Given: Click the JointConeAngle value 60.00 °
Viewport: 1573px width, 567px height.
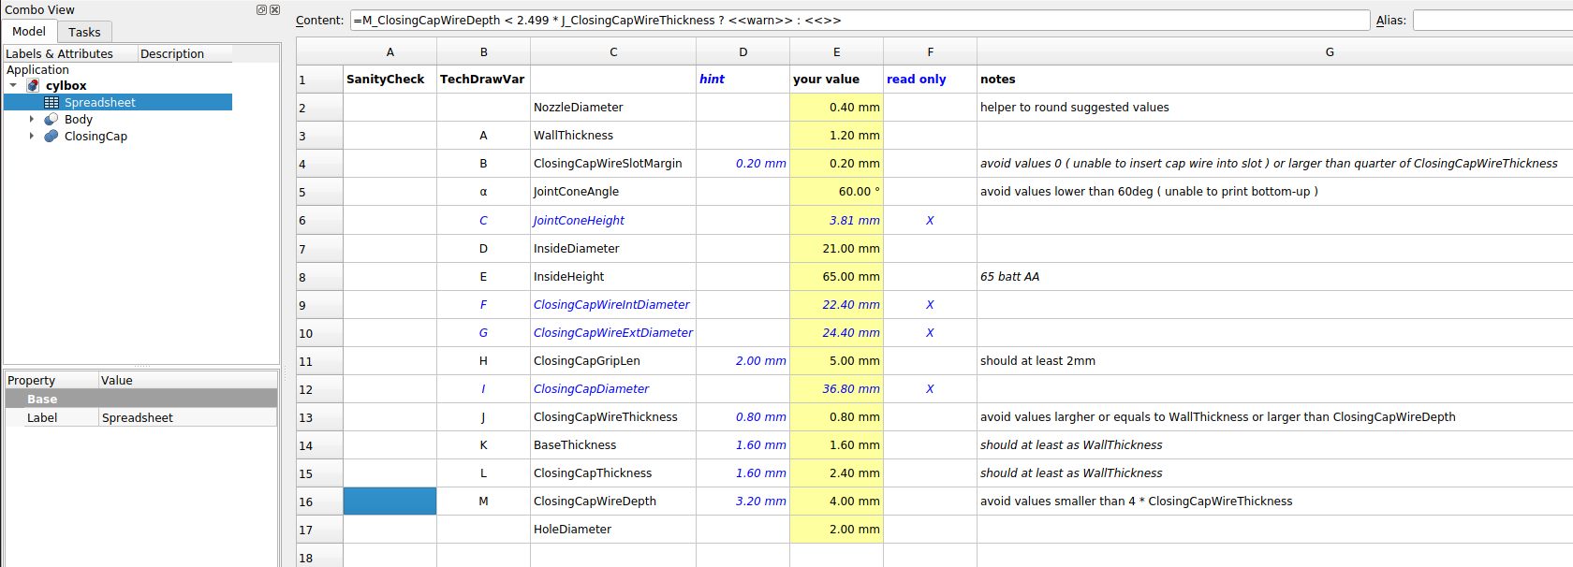Looking at the screenshot, I should pos(836,192).
